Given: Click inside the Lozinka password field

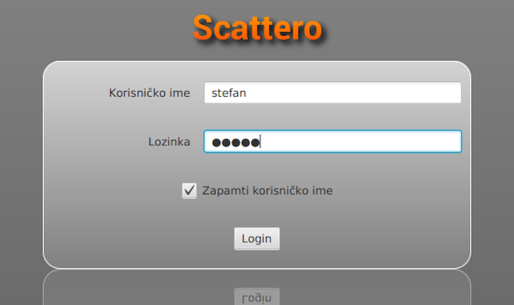Looking at the screenshot, I should (x=333, y=142).
